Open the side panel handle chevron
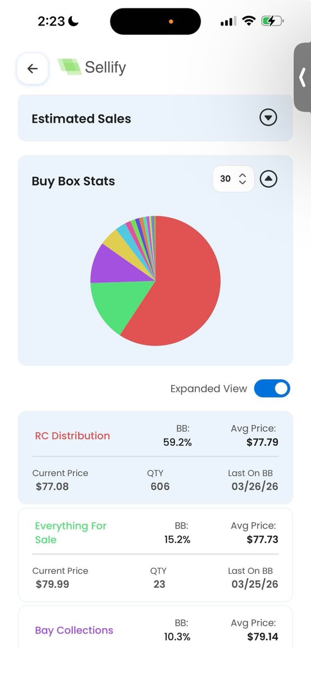This screenshot has height=673, width=311. click(303, 77)
